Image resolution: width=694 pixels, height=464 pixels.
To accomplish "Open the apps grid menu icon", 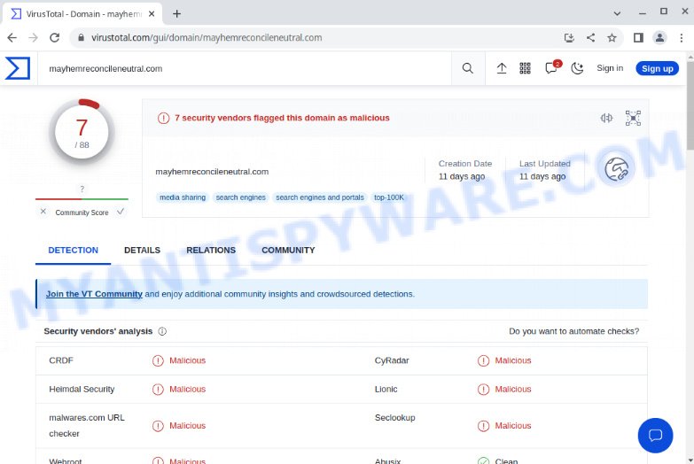I will pyautogui.click(x=525, y=68).
